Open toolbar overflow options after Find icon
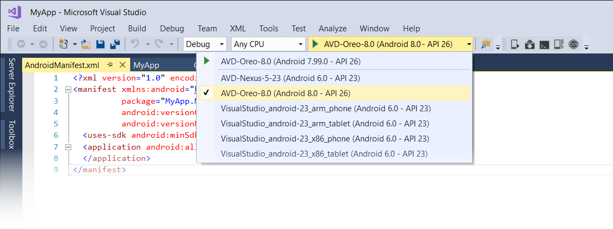The image size is (613, 229). pos(497,47)
